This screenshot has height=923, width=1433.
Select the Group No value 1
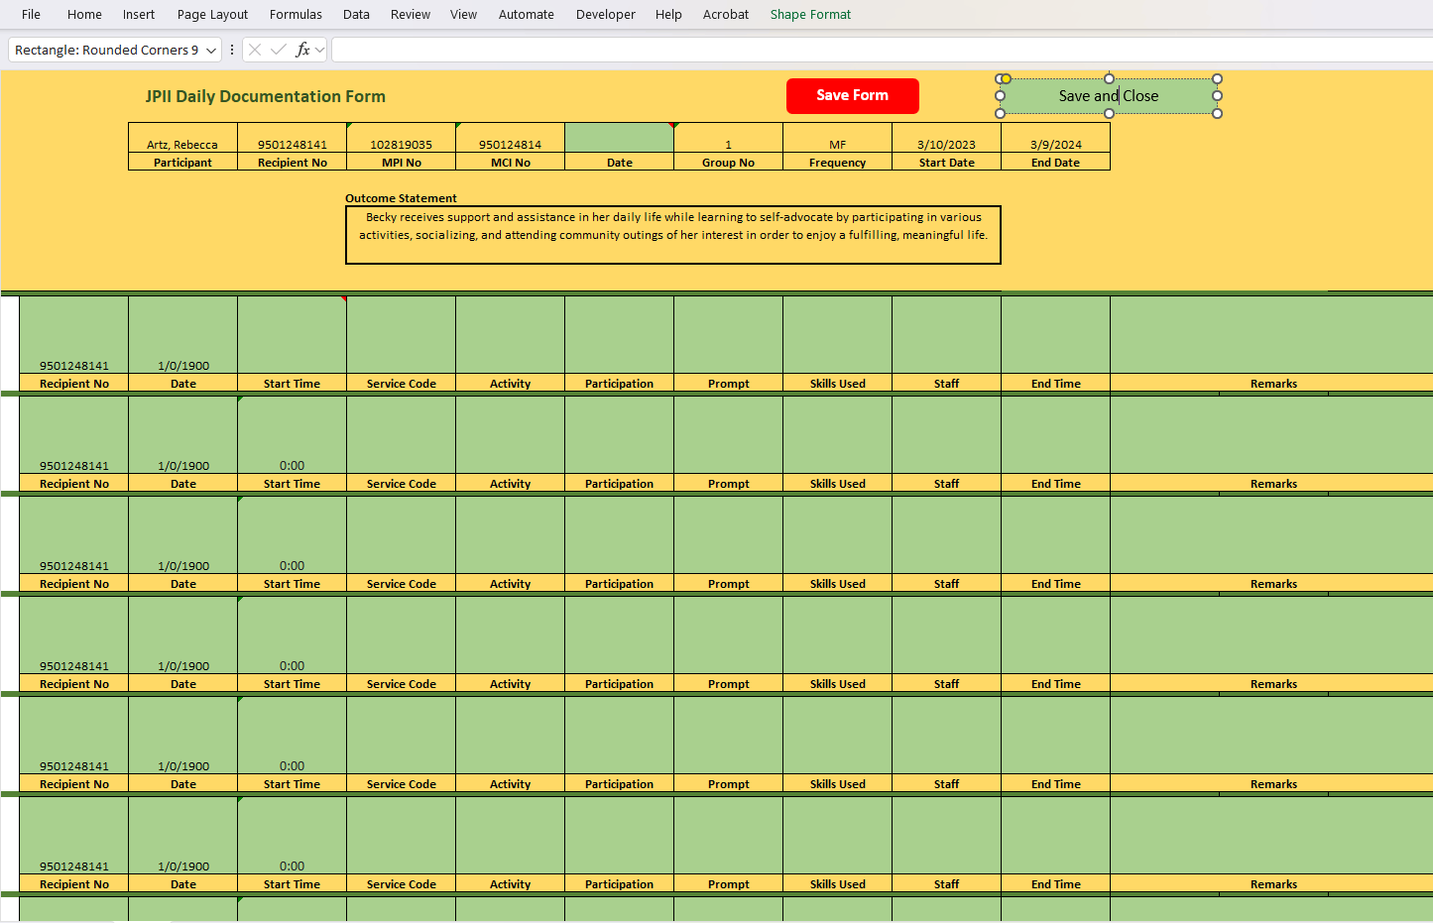click(728, 138)
